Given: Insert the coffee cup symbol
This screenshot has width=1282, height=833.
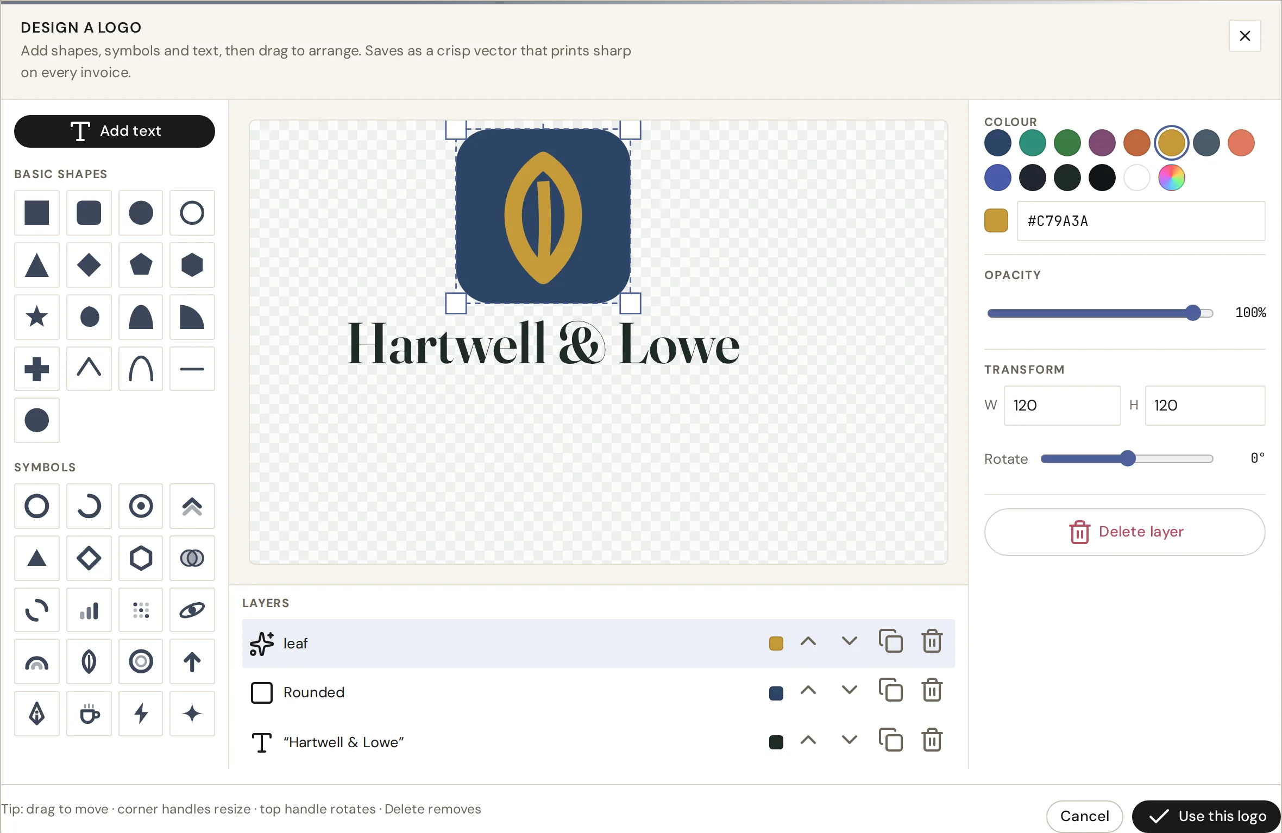Looking at the screenshot, I should (89, 714).
